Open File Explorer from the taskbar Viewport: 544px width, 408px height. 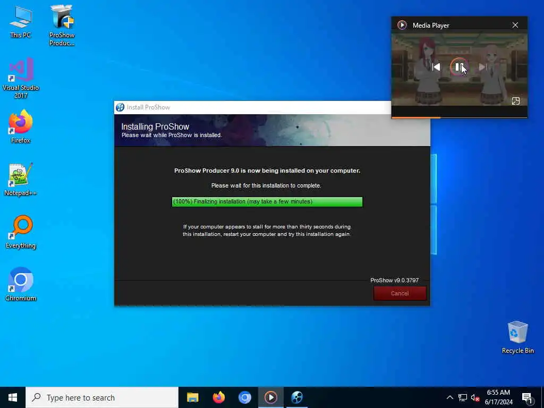(x=192, y=397)
